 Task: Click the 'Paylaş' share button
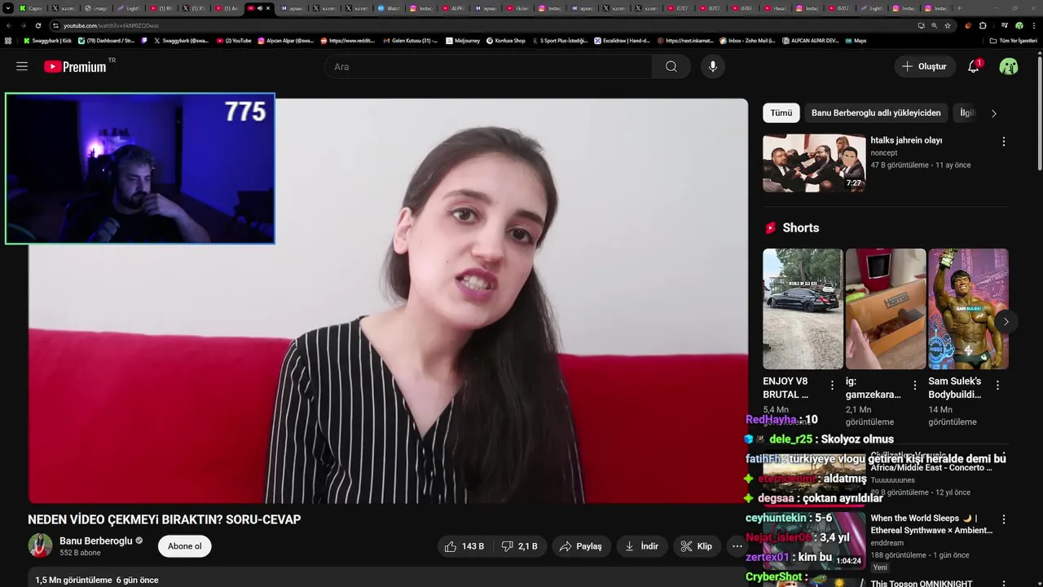581,546
